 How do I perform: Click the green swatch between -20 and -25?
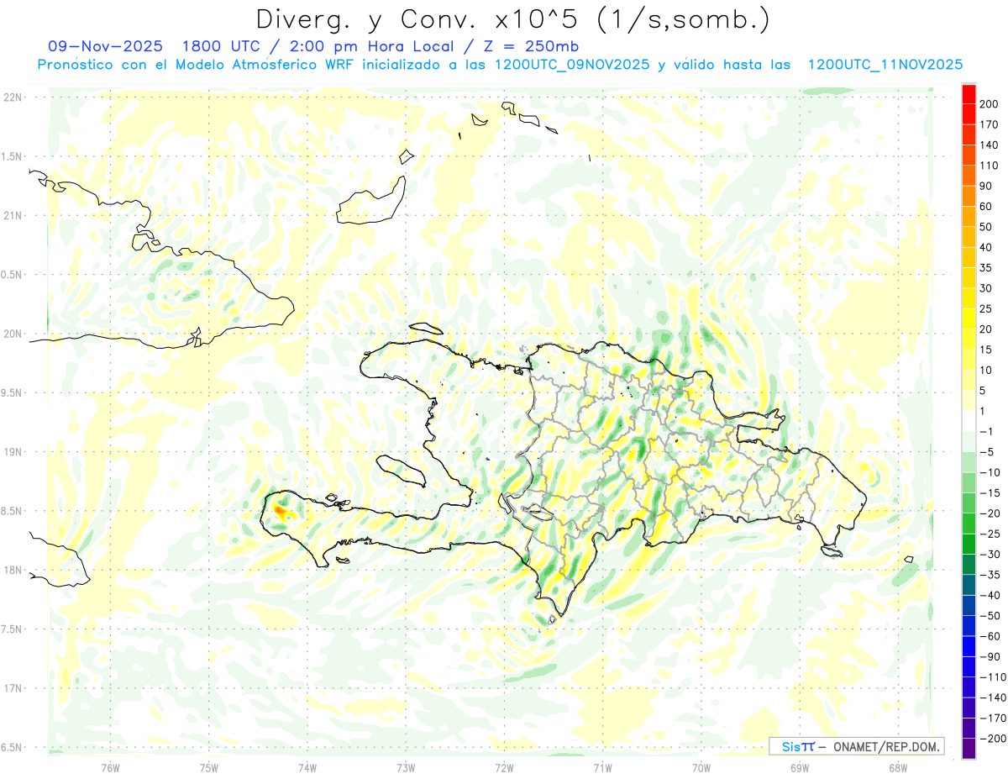969,523
